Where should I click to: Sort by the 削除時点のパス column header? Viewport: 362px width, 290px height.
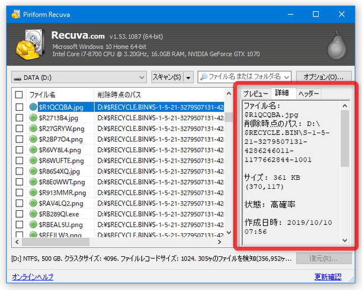coord(159,95)
